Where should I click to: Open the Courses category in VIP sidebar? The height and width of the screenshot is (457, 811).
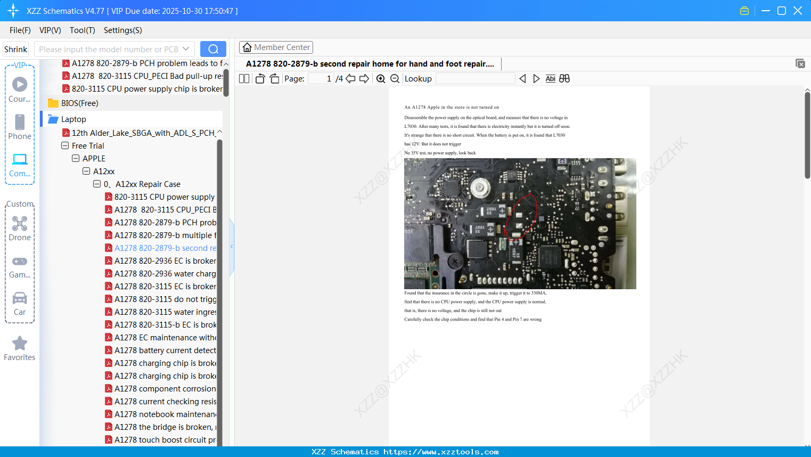(x=20, y=89)
